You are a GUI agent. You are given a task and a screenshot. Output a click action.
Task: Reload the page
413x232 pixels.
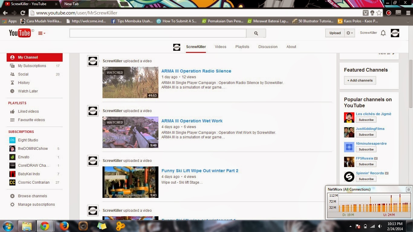click(x=23, y=13)
